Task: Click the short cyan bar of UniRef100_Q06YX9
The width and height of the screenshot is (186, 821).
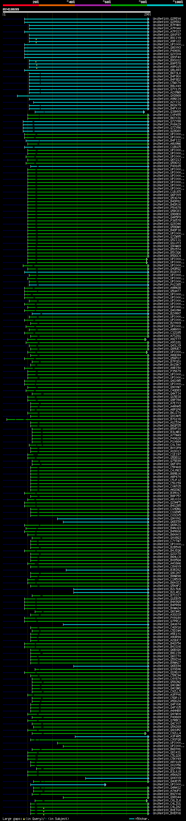Action: pos(117,778)
